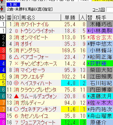
Task: Select horse ジュニアスウィート
Action: click(38, 123)
